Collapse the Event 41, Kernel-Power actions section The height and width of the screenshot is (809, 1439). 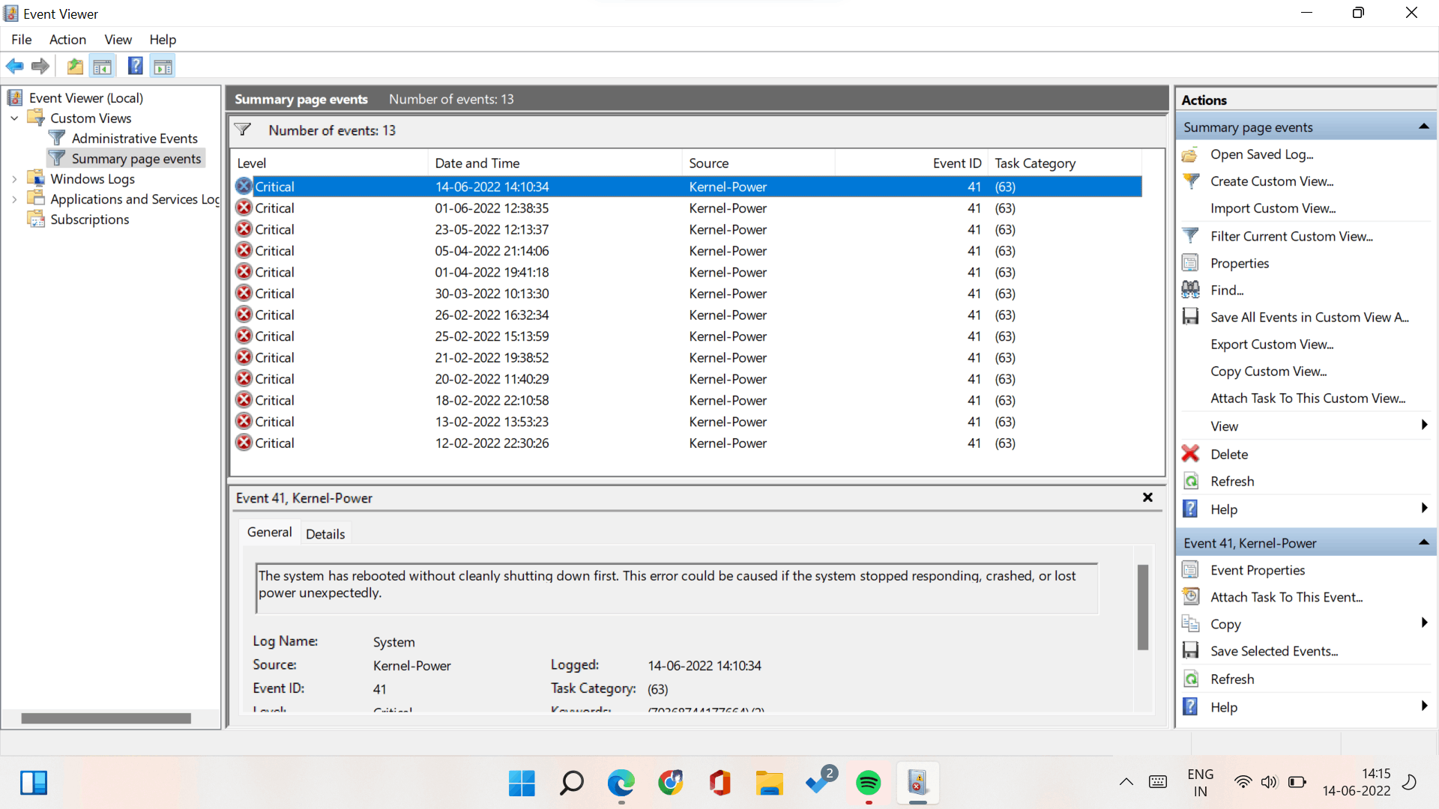(x=1423, y=543)
